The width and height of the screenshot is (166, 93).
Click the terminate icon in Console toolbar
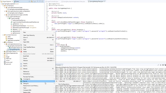(161, 65)
